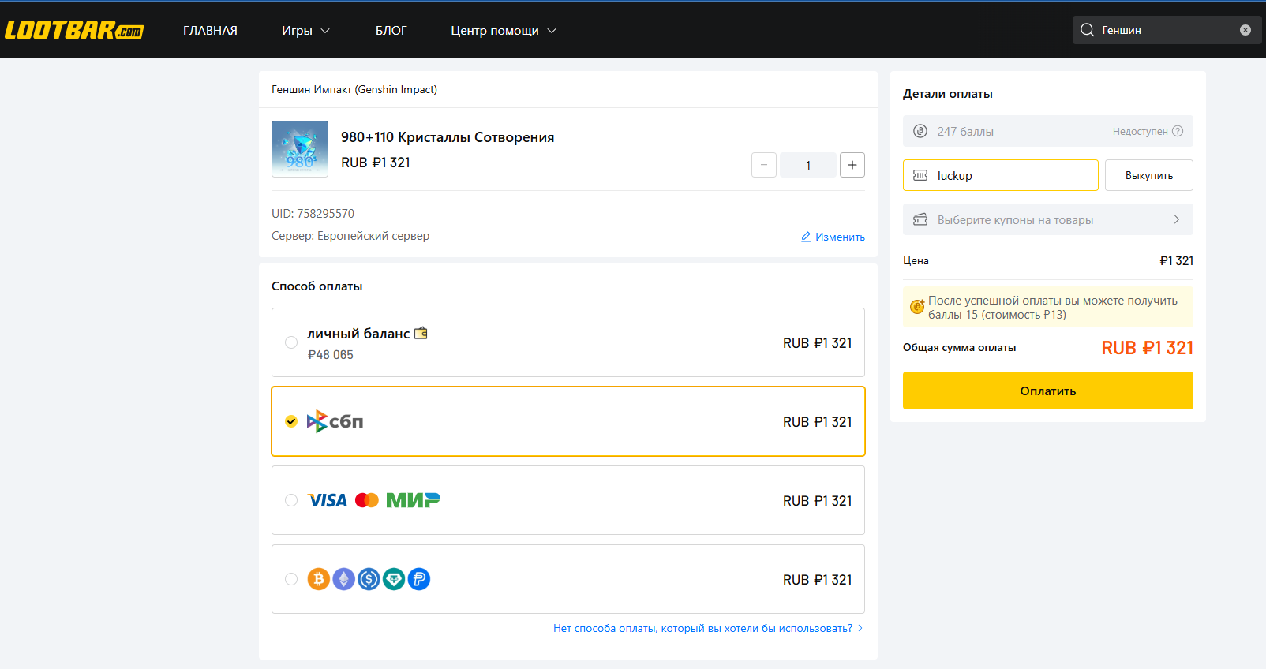
Task: Open БЛОГ in the top menu
Action: (391, 30)
